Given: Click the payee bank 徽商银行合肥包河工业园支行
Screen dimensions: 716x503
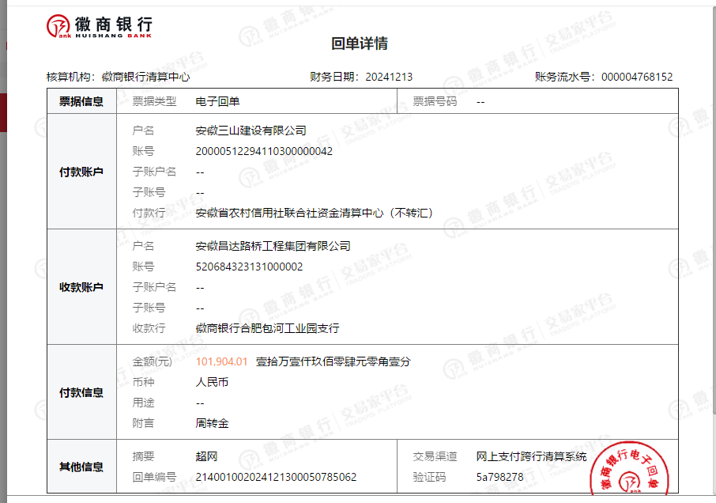Looking at the screenshot, I should pos(267,328).
